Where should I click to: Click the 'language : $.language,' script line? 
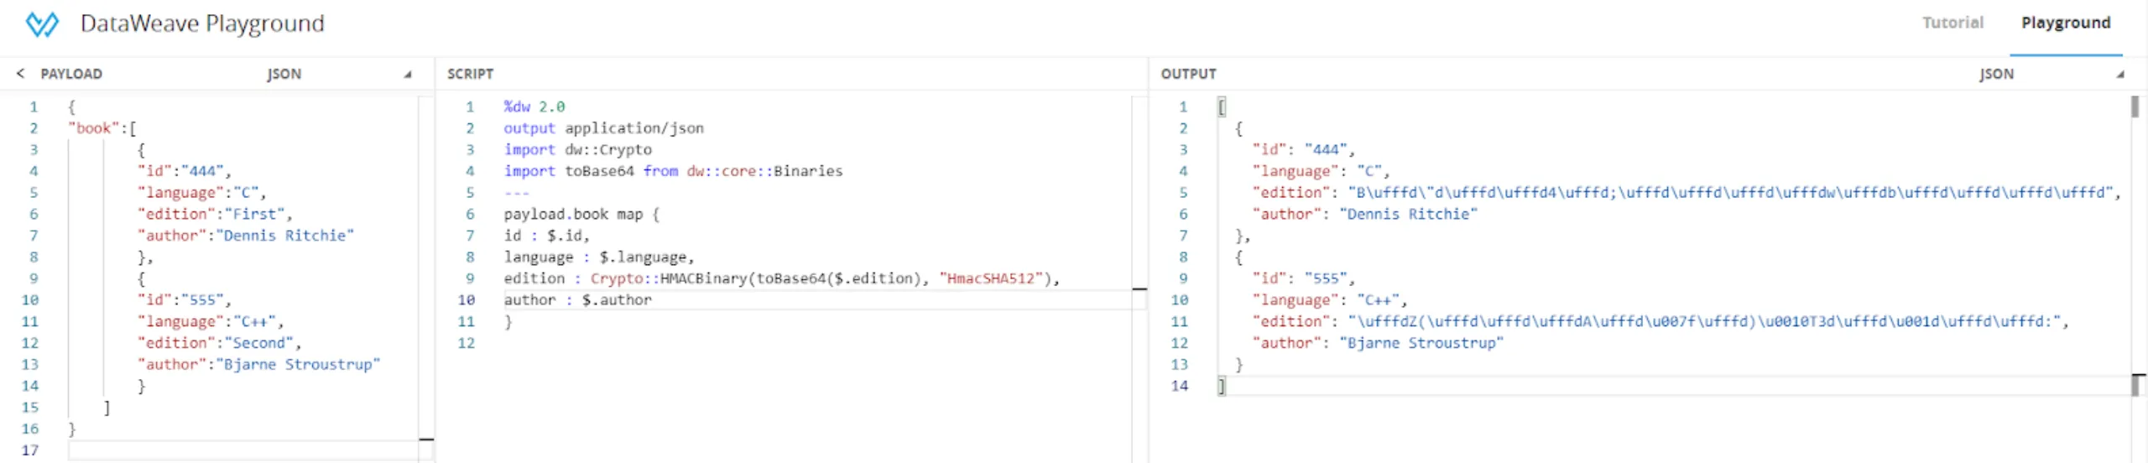click(x=599, y=258)
